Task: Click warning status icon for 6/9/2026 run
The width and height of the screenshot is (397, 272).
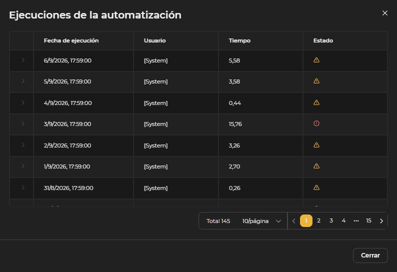Action: click(x=316, y=60)
